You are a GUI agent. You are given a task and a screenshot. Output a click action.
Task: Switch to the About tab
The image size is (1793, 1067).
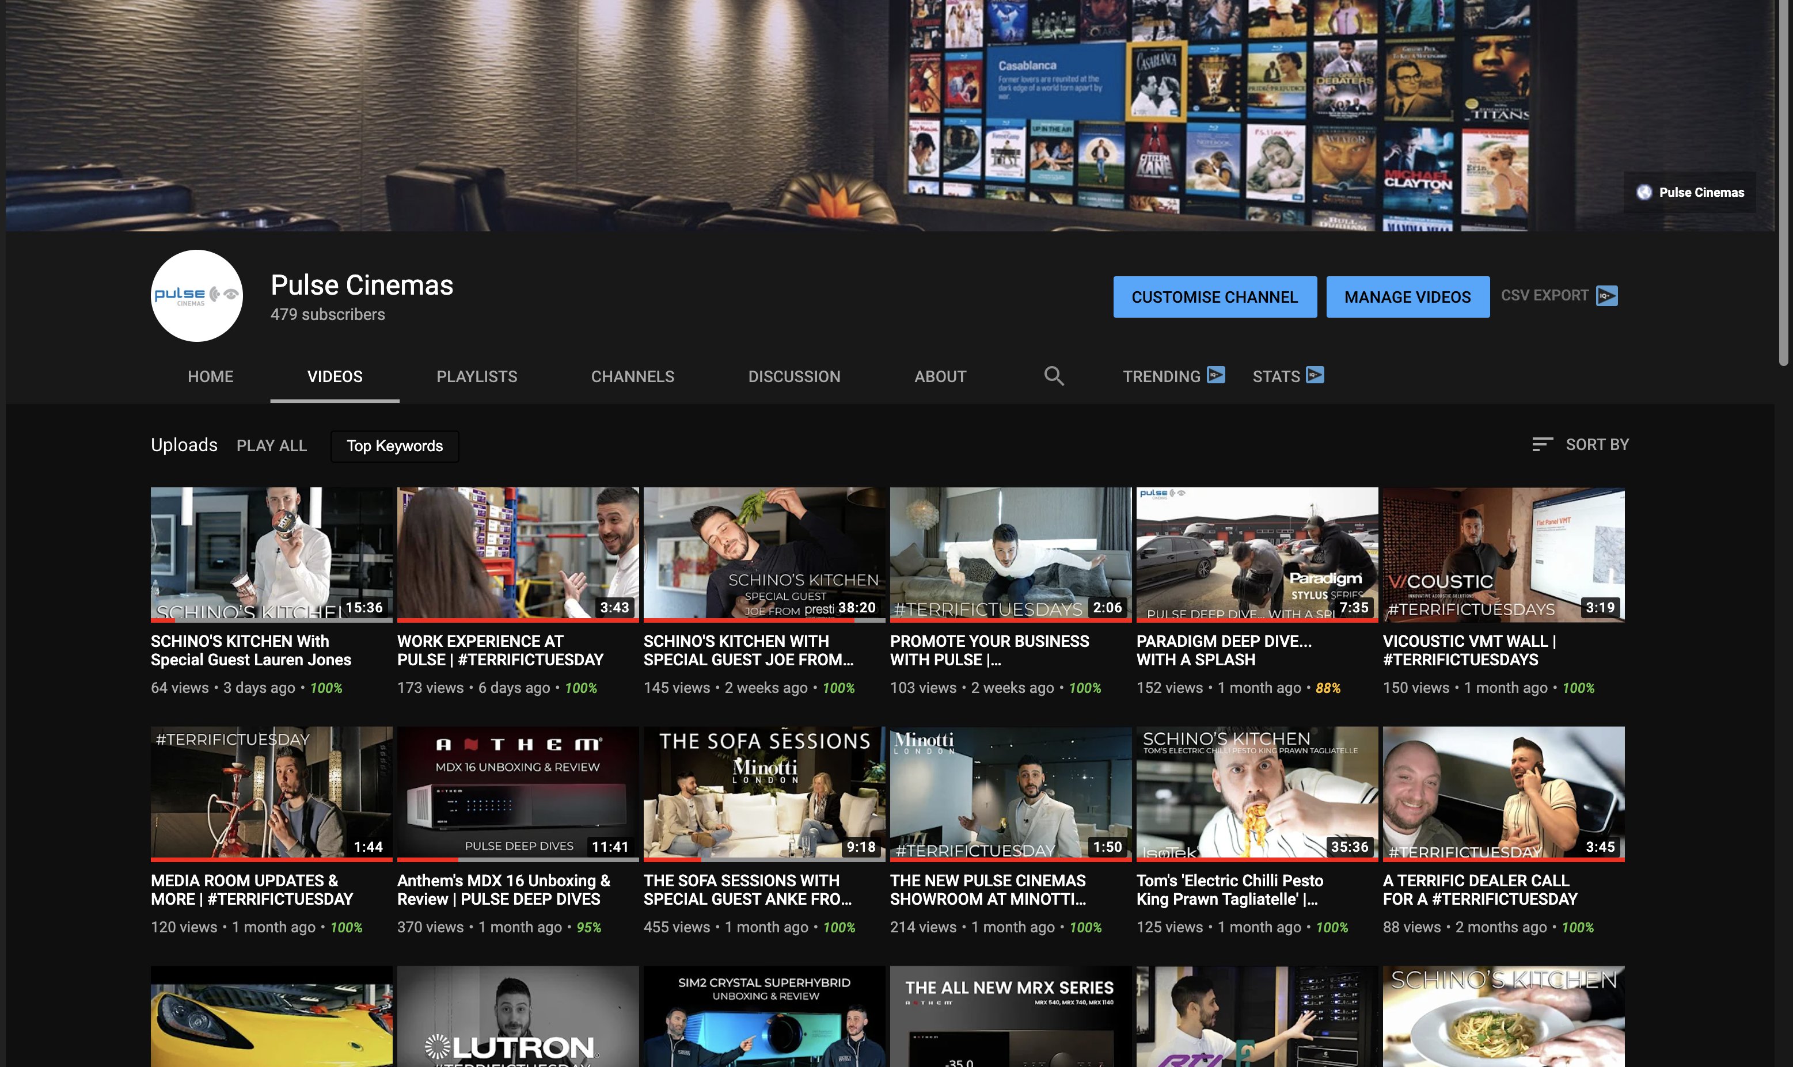coord(940,376)
